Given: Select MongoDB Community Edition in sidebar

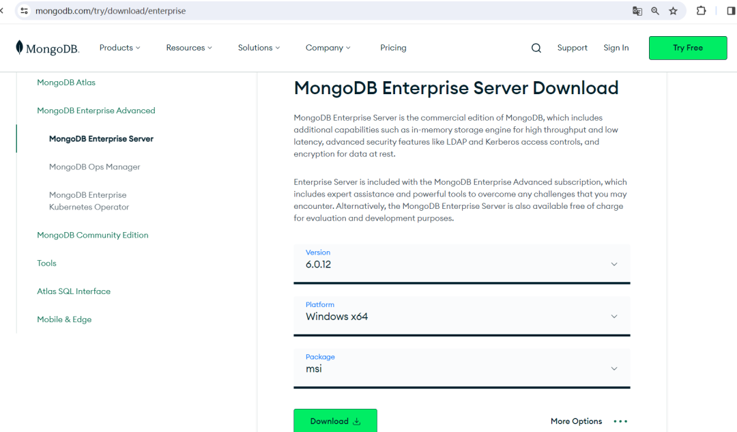Looking at the screenshot, I should (93, 235).
